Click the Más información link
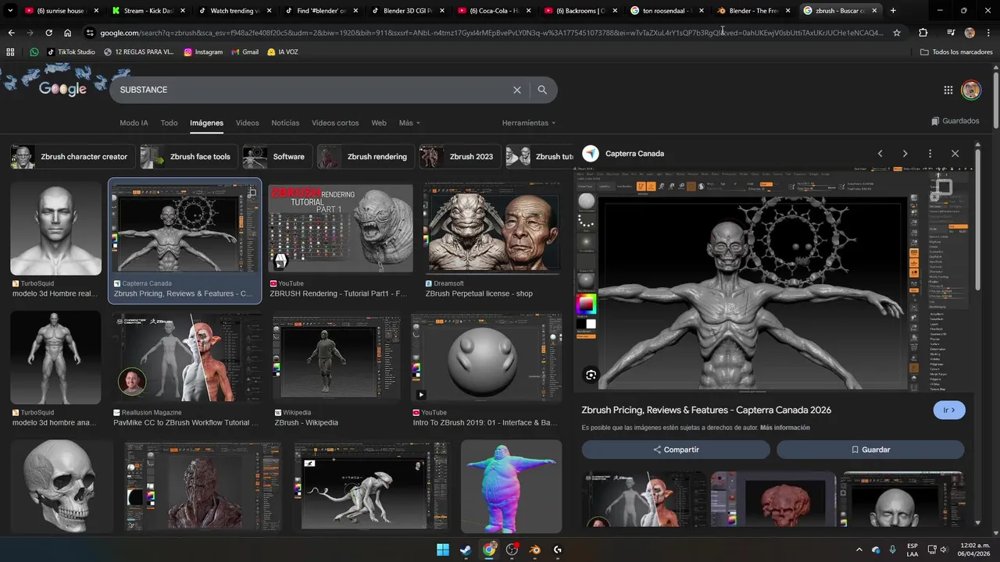 [784, 428]
